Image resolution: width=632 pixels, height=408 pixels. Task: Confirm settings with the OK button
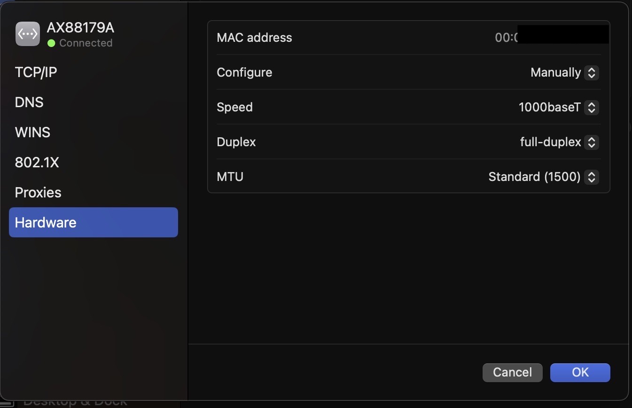point(580,372)
